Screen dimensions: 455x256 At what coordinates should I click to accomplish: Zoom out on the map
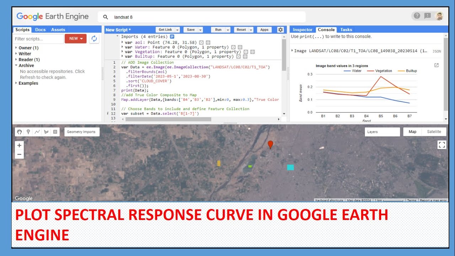19,154
